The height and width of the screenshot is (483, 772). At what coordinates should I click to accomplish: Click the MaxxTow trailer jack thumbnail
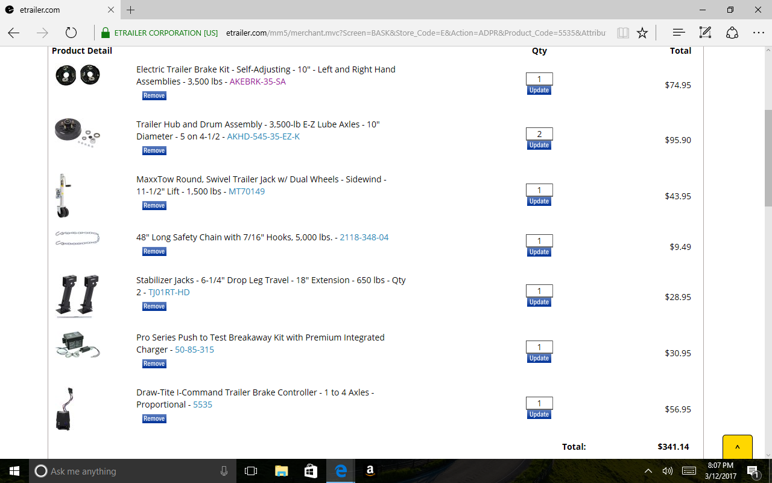pyautogui.click(x=63, y=196)
